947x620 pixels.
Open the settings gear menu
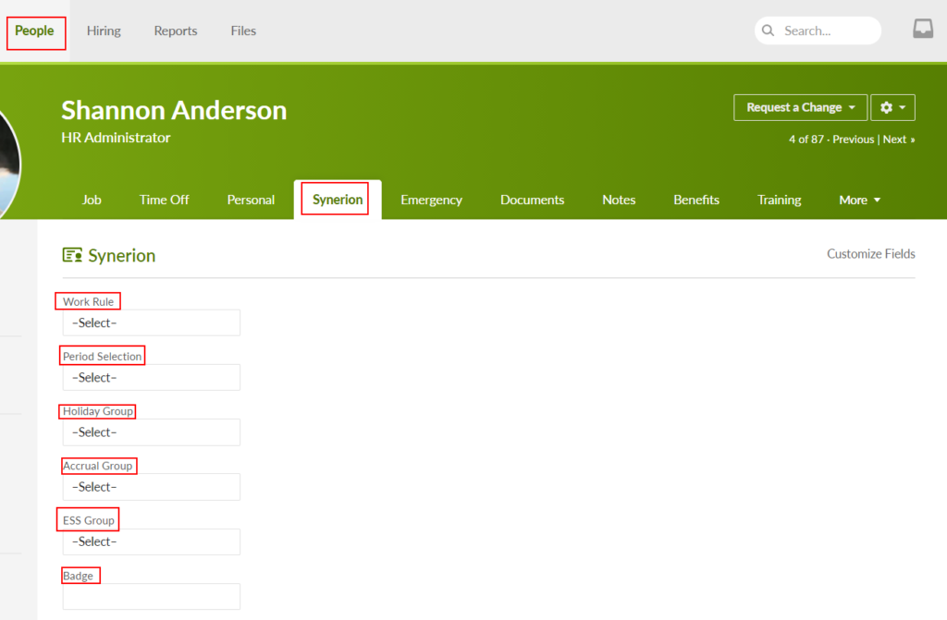[x=892, y=106]
